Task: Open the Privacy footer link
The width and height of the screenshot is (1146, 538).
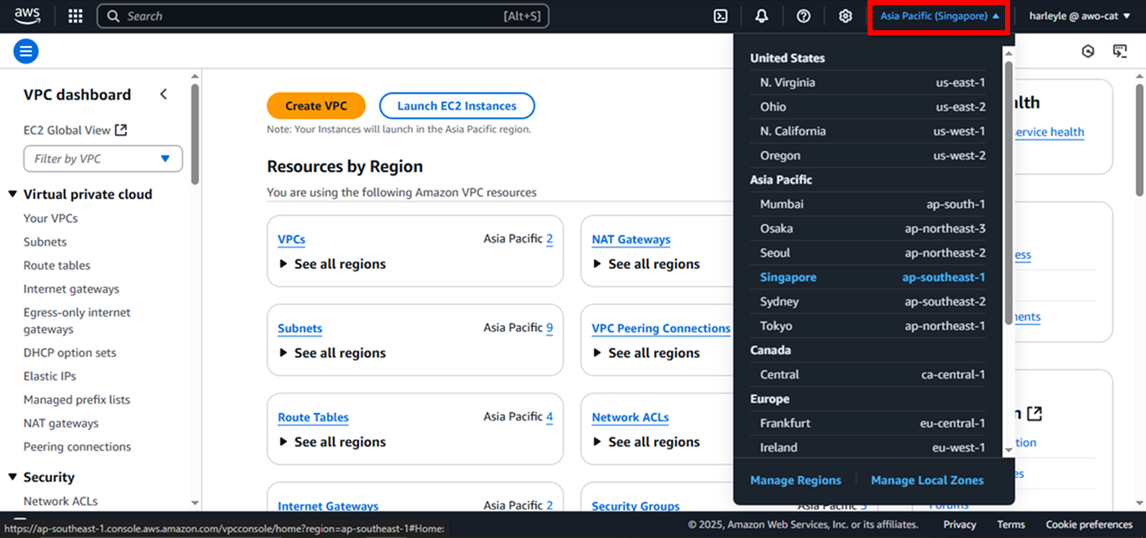Action: pos(960,525)
